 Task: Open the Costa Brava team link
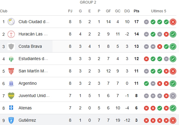point(30,46)
